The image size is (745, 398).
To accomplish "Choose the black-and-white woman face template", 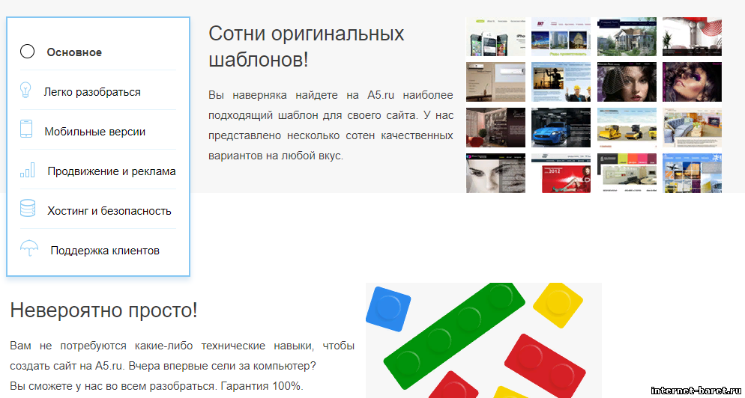I will click(495, 173).
